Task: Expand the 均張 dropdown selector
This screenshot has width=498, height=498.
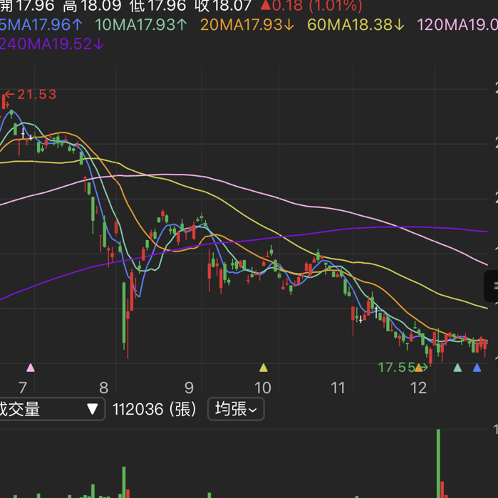Action: point(236,409)
